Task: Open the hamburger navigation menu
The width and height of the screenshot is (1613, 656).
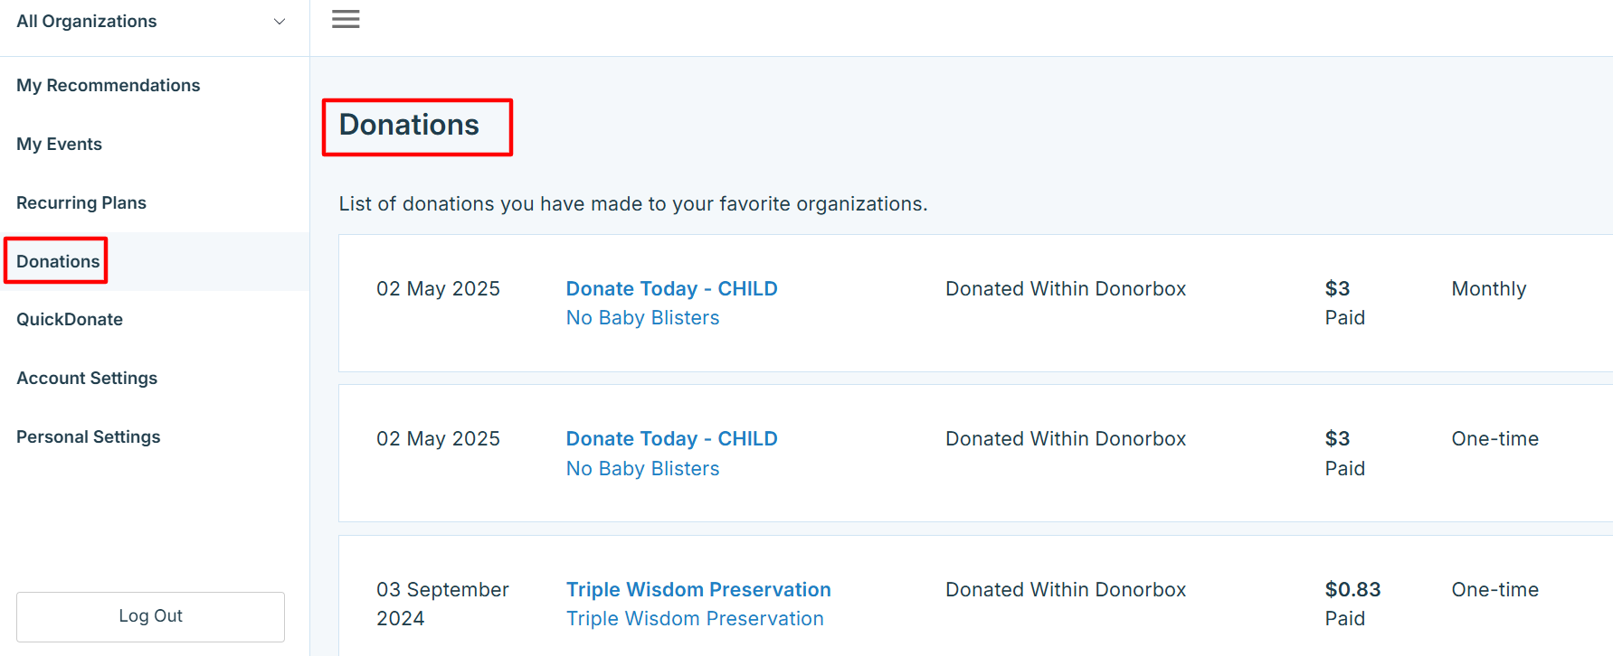Action: [x=345, y=18]
